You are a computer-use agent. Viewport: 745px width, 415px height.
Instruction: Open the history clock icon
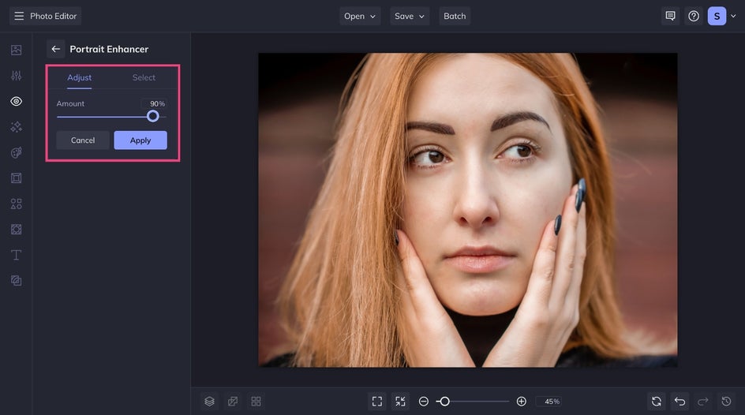(727, 402)
